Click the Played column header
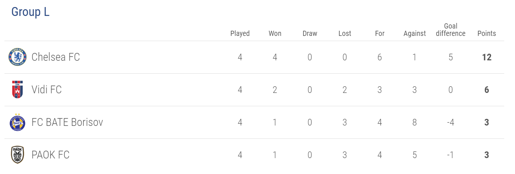 tap(240, 33)
